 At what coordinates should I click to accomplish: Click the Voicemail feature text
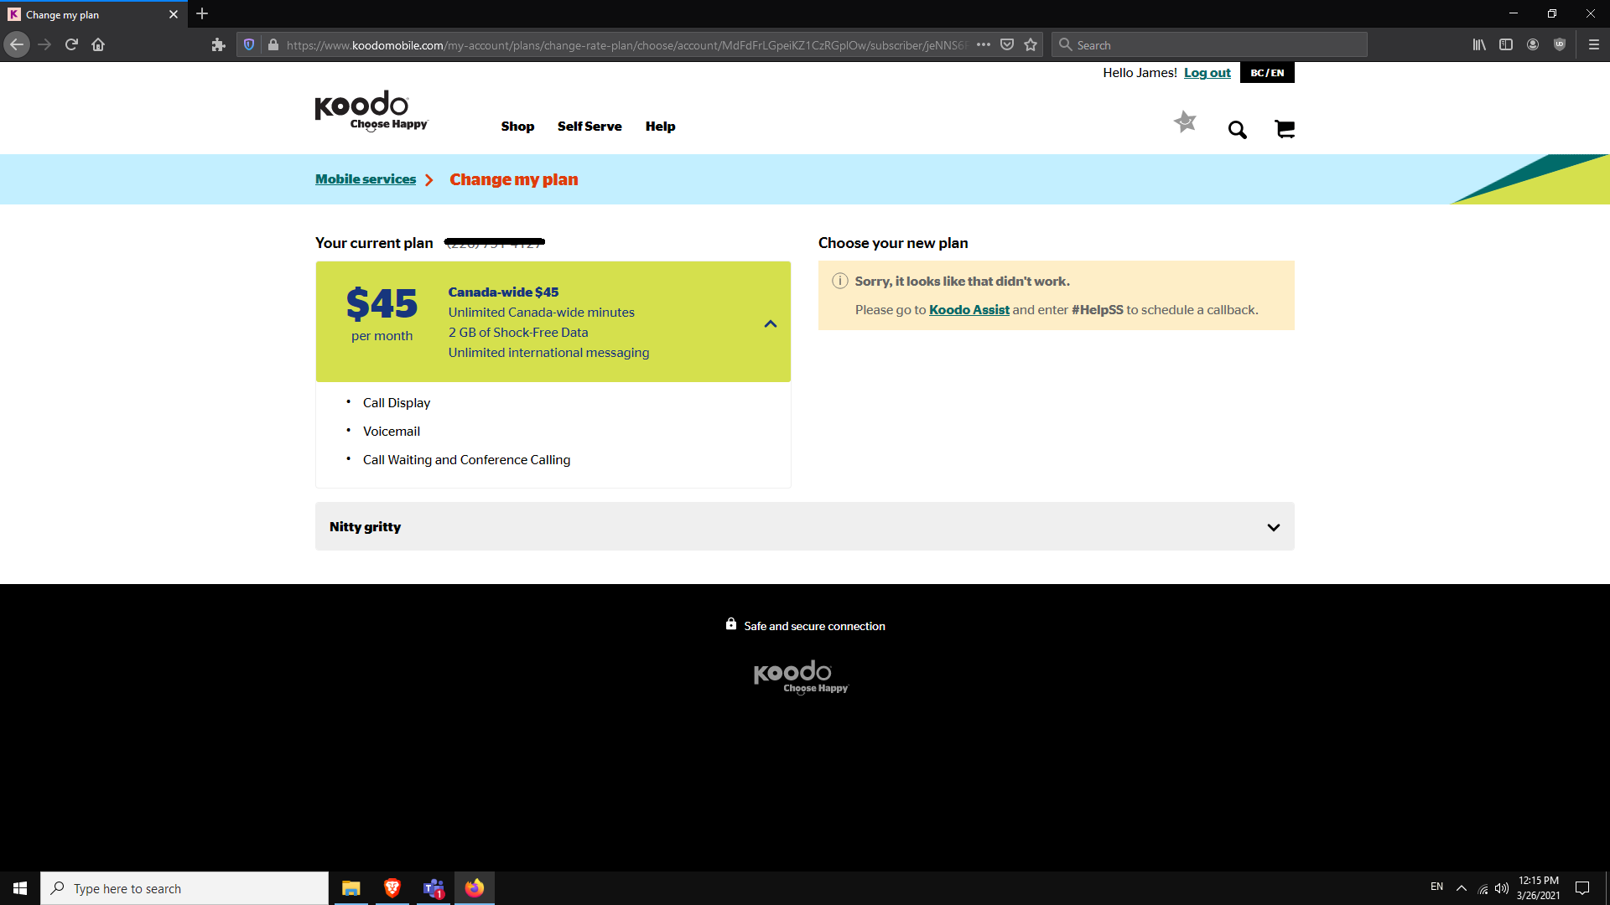coord(392,432)
